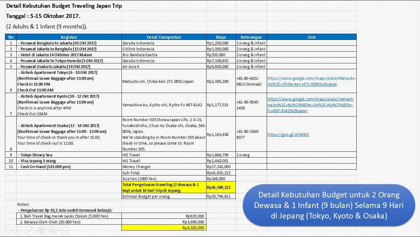Open the Yamashina-ku Kyoto Google Maps link
The image size is (420, 237).
click(x=311, y=105)
